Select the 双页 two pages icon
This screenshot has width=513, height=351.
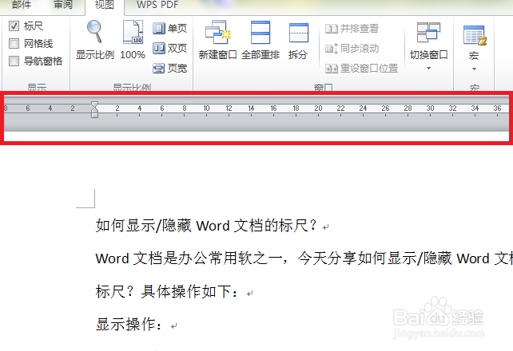pyautogui.click(x=159, y=49)
